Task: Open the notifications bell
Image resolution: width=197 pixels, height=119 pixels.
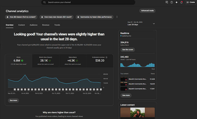Action: (x=181, y=2)
